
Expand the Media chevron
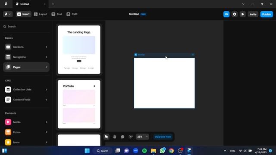tap(47, 122)
